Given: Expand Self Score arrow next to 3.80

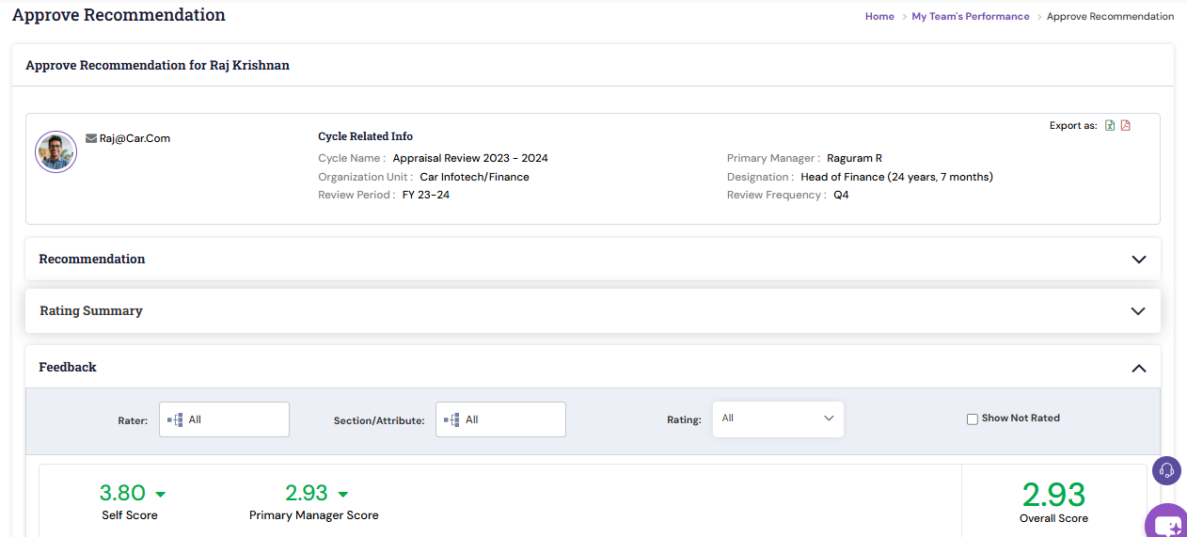Looking at the screenshot, I should (x=160, y=495).
